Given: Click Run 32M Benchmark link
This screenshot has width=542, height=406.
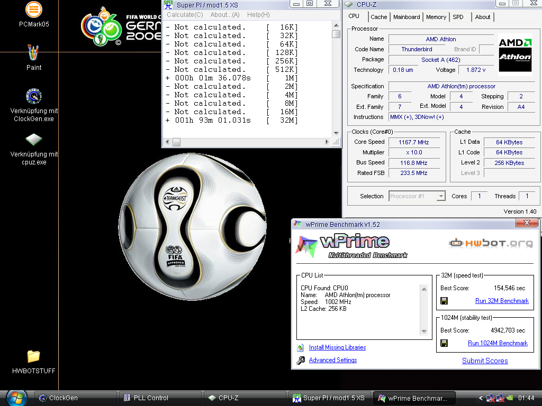Looking at the screenshot, I should (x=502, y=301).
